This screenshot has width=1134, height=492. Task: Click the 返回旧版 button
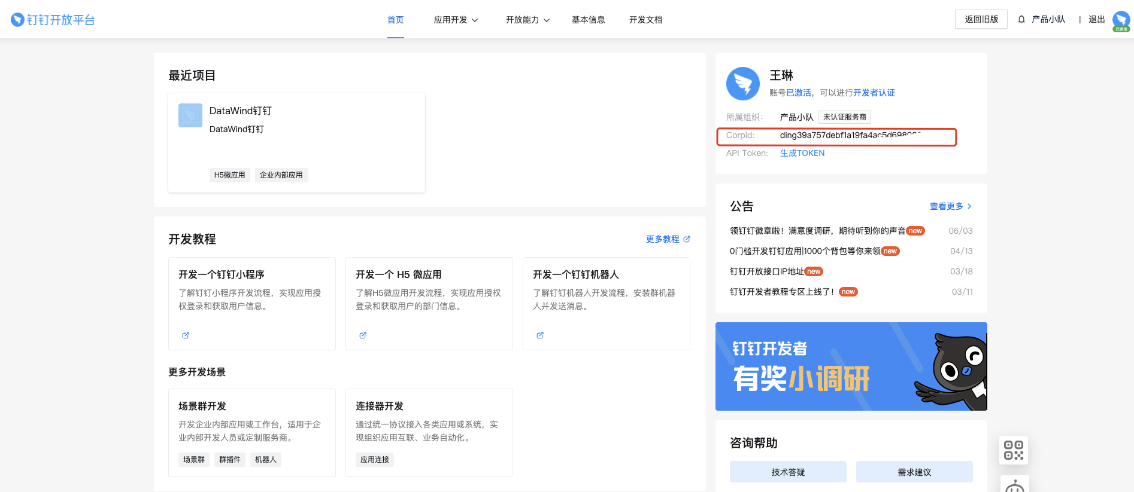pyautogui.click(x=981, y=19)
